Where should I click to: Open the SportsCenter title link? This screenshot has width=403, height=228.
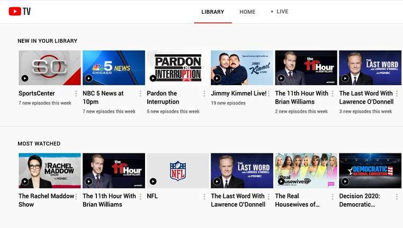[37, 94]
